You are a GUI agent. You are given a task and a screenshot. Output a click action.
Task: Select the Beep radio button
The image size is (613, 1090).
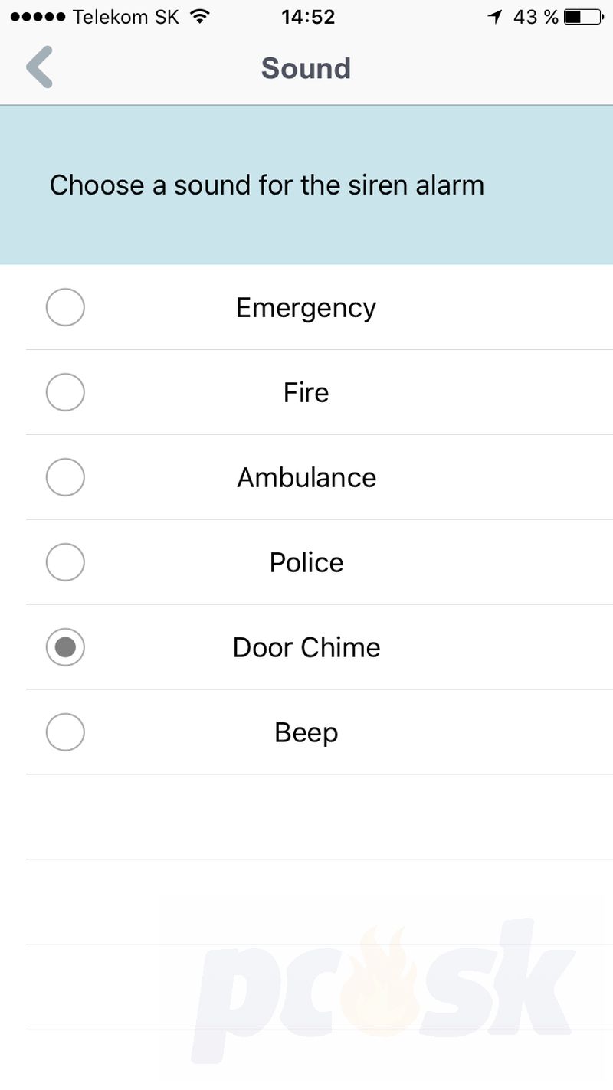pos(65,732)
